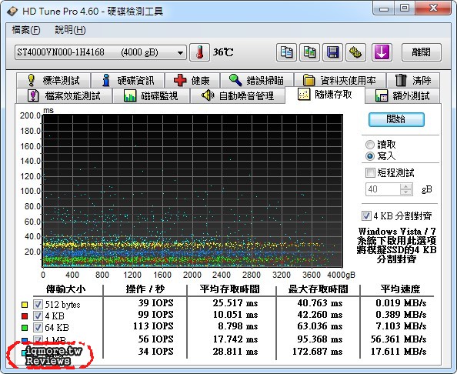This screenshot has height=374, width=457.
Task: Uncheck the 512 bytes checkbox
Action: (x=38, y=304)
